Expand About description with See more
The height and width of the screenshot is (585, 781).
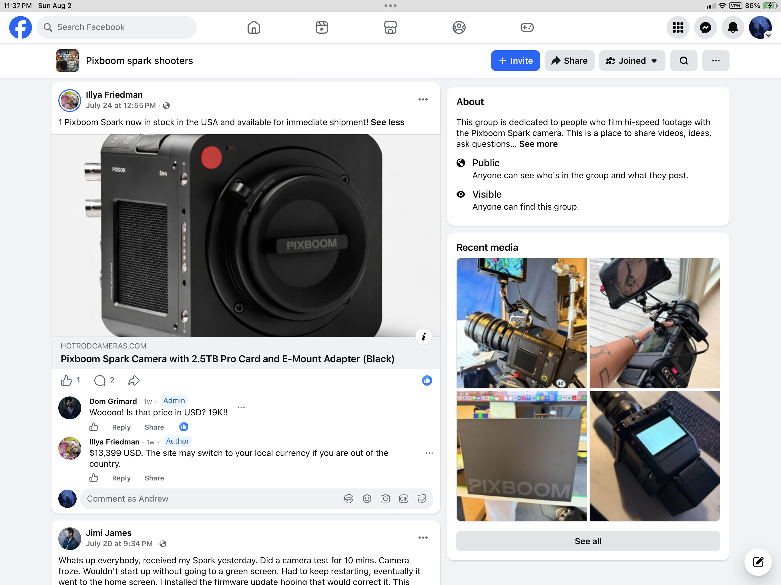(x=538, y=144)
